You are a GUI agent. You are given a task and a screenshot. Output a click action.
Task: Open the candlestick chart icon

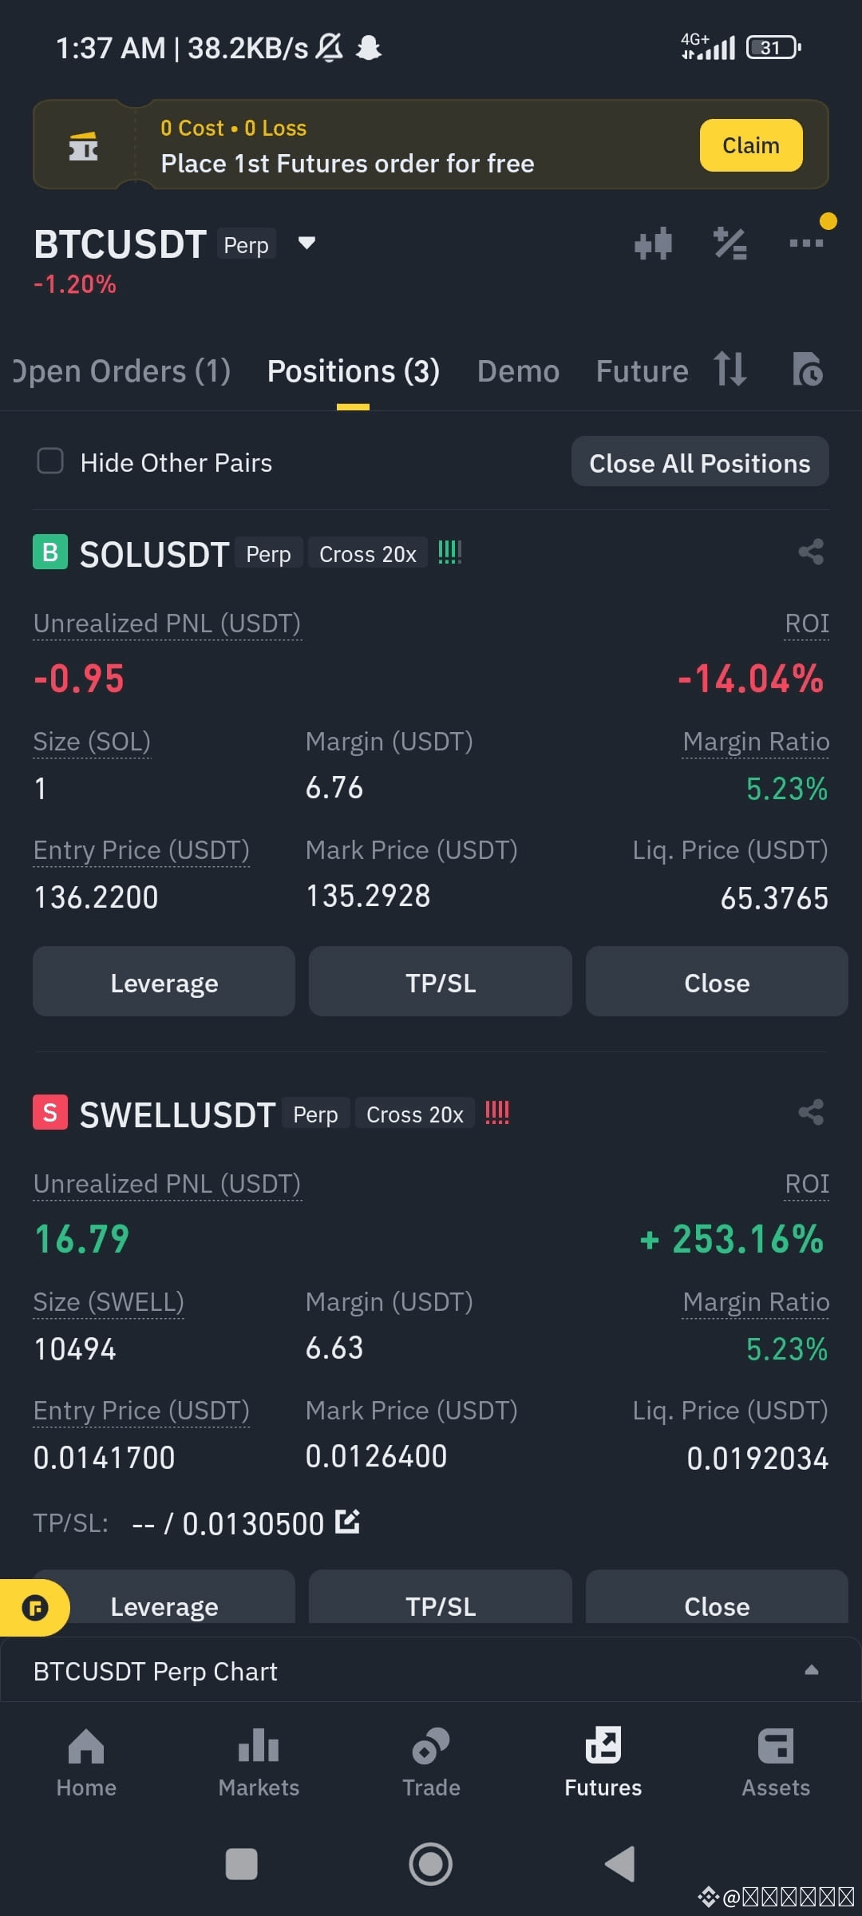click(x=653, y=243)
